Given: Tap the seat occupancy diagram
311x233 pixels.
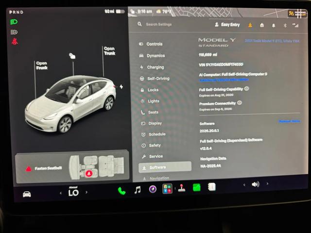Looking at the screenshot, I should coord(97,167).
